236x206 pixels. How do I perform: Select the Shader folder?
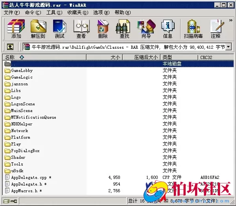[x=15, y=157]
